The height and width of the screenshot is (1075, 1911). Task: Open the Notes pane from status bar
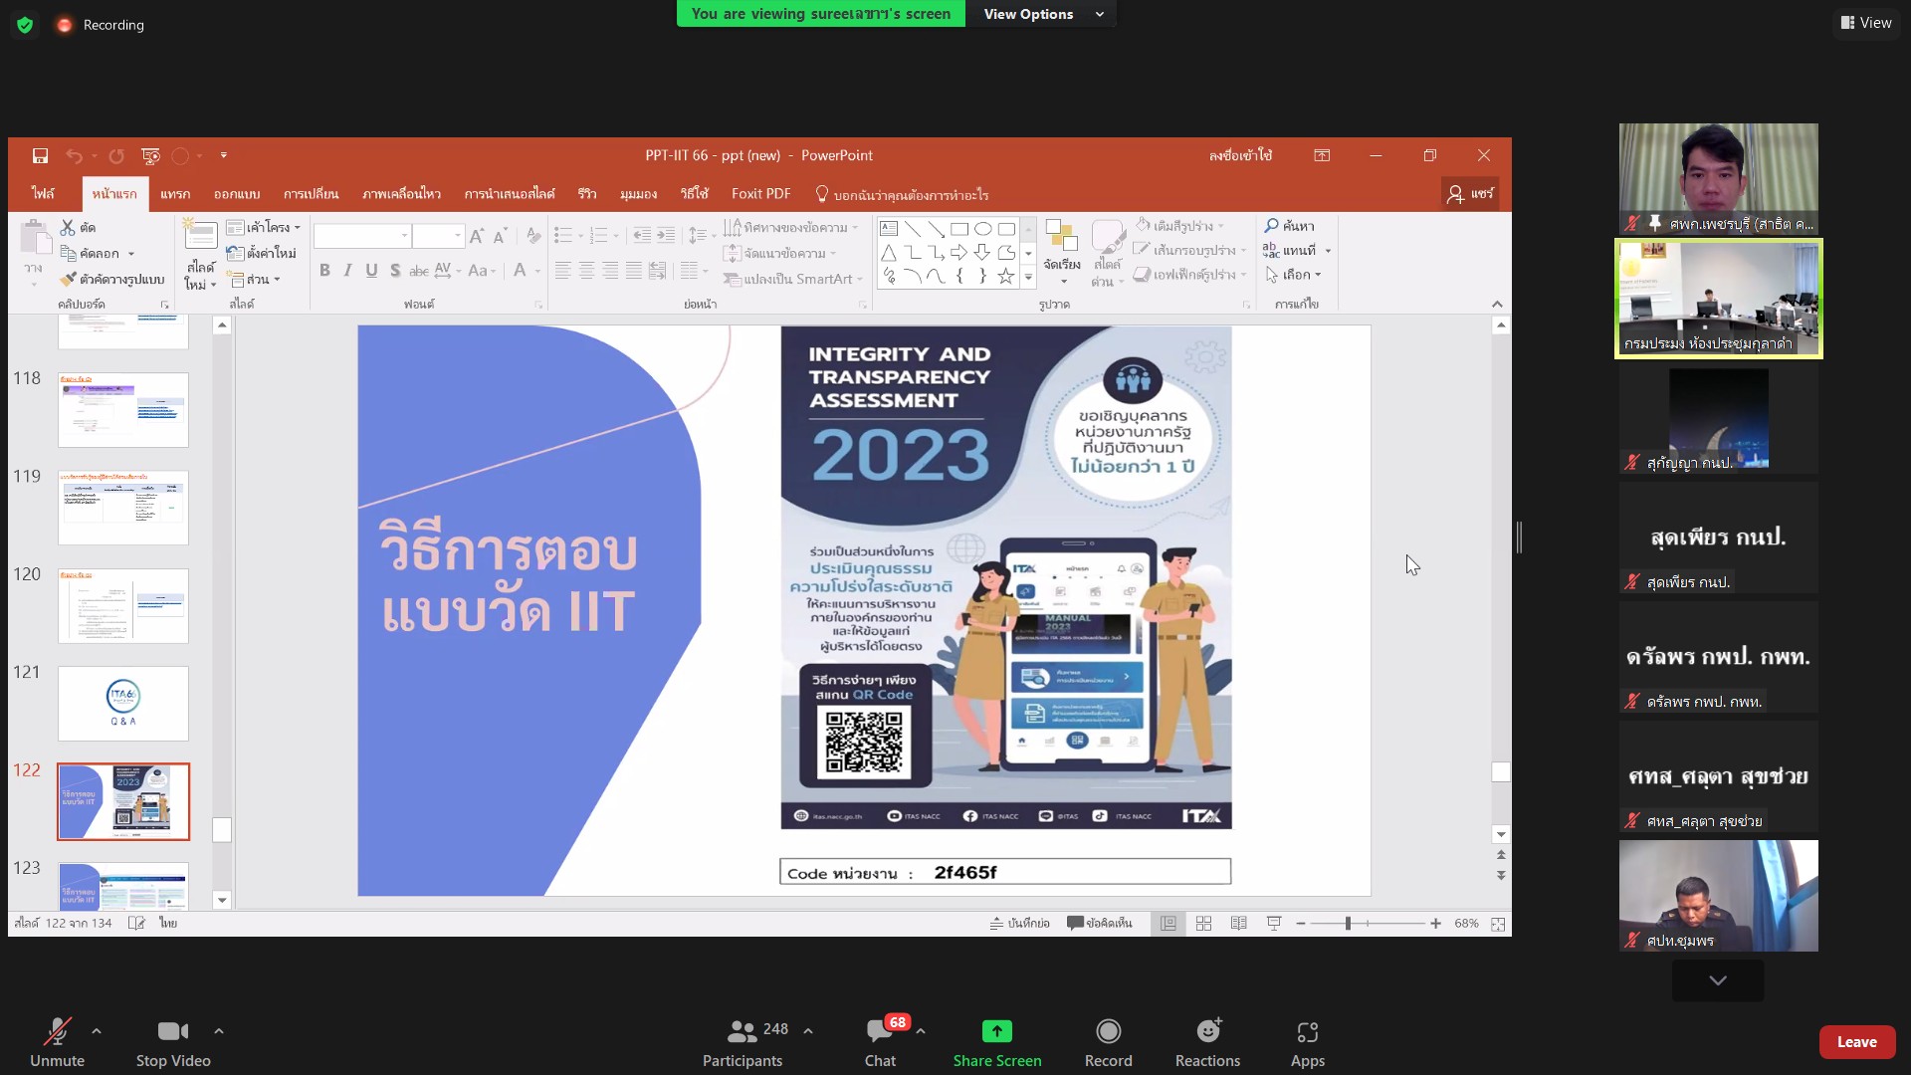pyautogui.click(x=1020, y=923)
